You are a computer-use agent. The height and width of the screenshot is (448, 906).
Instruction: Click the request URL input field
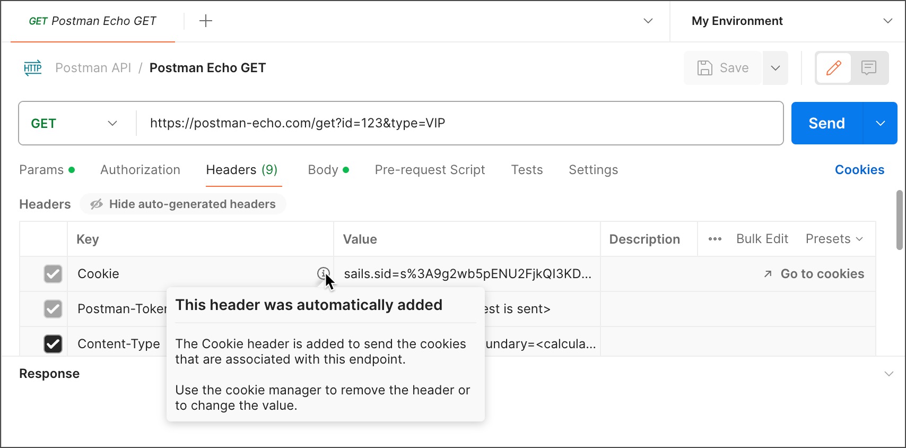(x=459, y=123)
